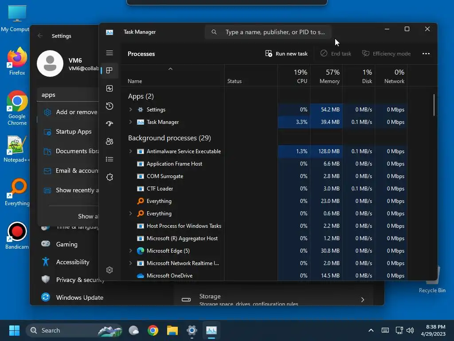Open the Startup apps tab icon
This screenshot has width=454, height=341.
tap(110, 123)
